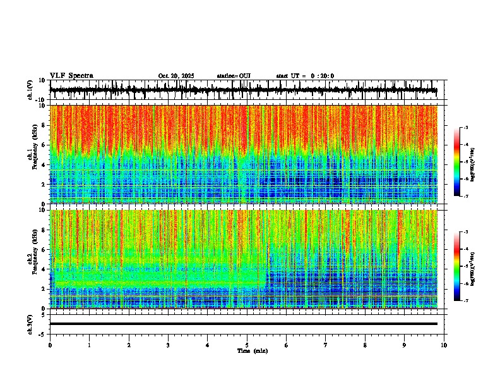Click the "8" kHz tick on ch.2 spectrogram
The image size is (500, 387).
click(44, 230)
